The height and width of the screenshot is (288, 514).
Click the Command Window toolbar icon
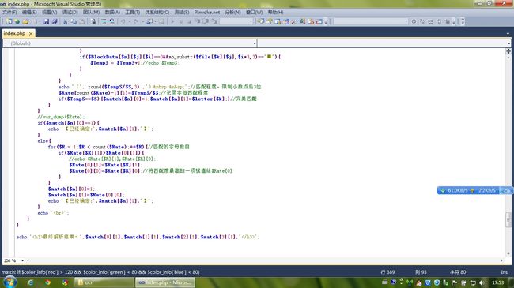[319, 21]
